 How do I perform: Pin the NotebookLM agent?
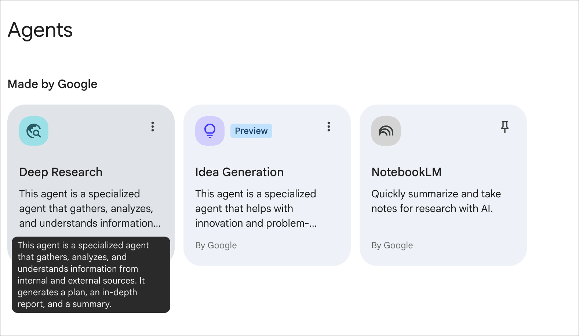(505, 127)
